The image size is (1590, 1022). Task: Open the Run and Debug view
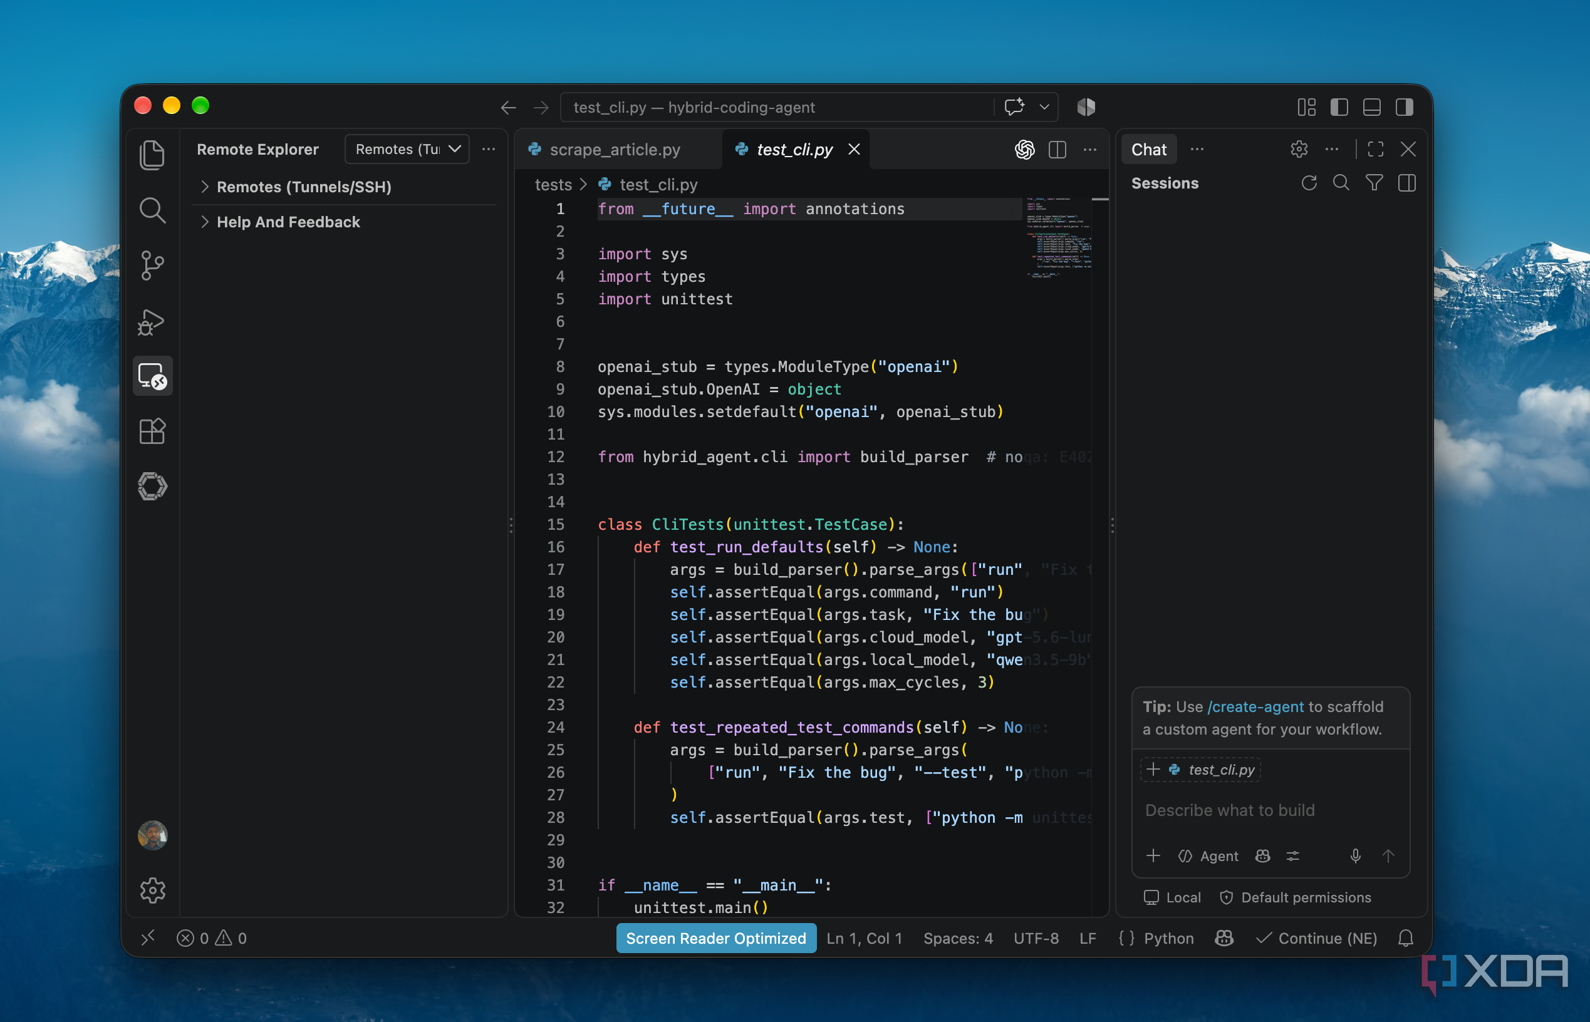[152, 322]
